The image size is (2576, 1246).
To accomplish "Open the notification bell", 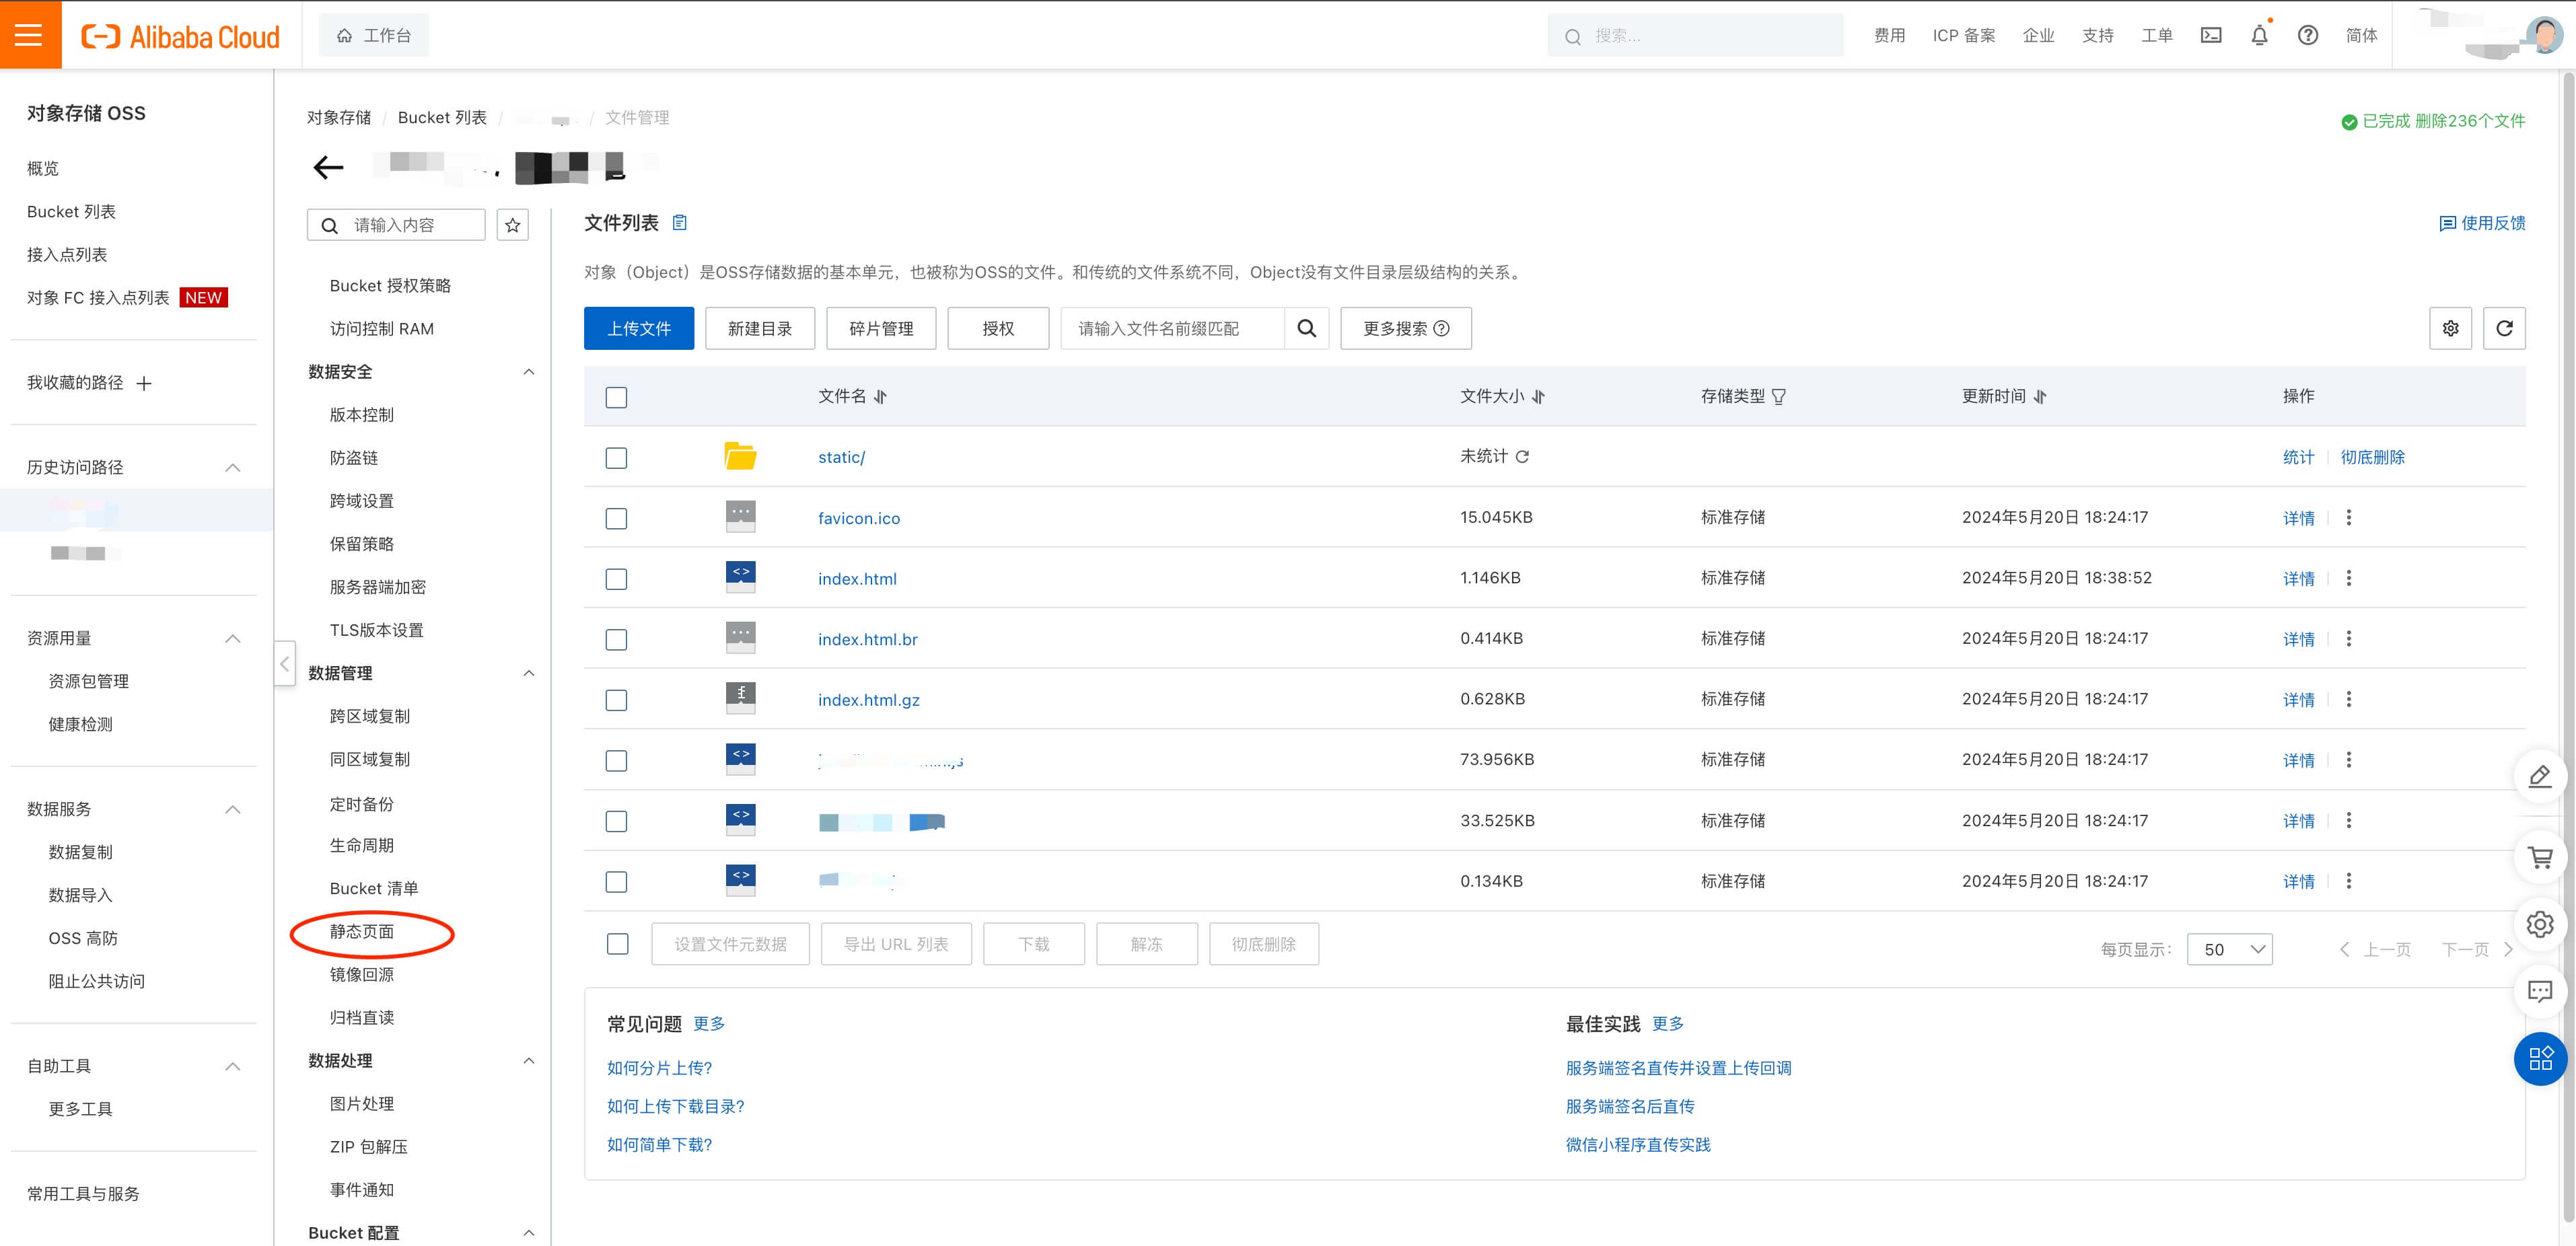I will (x=2259, y=35).
